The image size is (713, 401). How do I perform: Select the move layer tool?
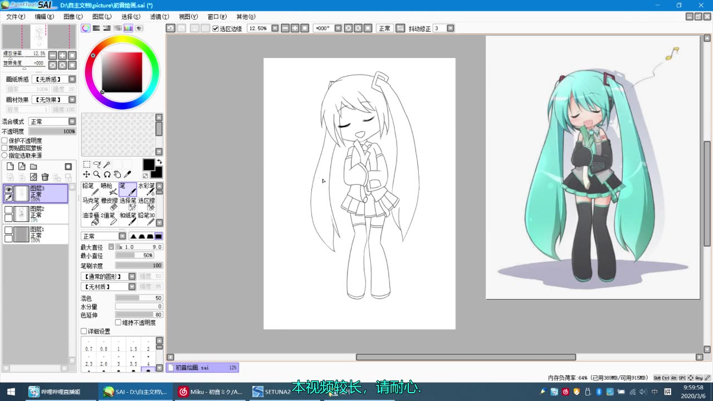tap(87, 174)
